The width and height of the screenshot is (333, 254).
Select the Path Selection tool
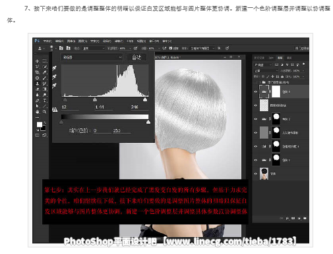(x=38, y=106)
